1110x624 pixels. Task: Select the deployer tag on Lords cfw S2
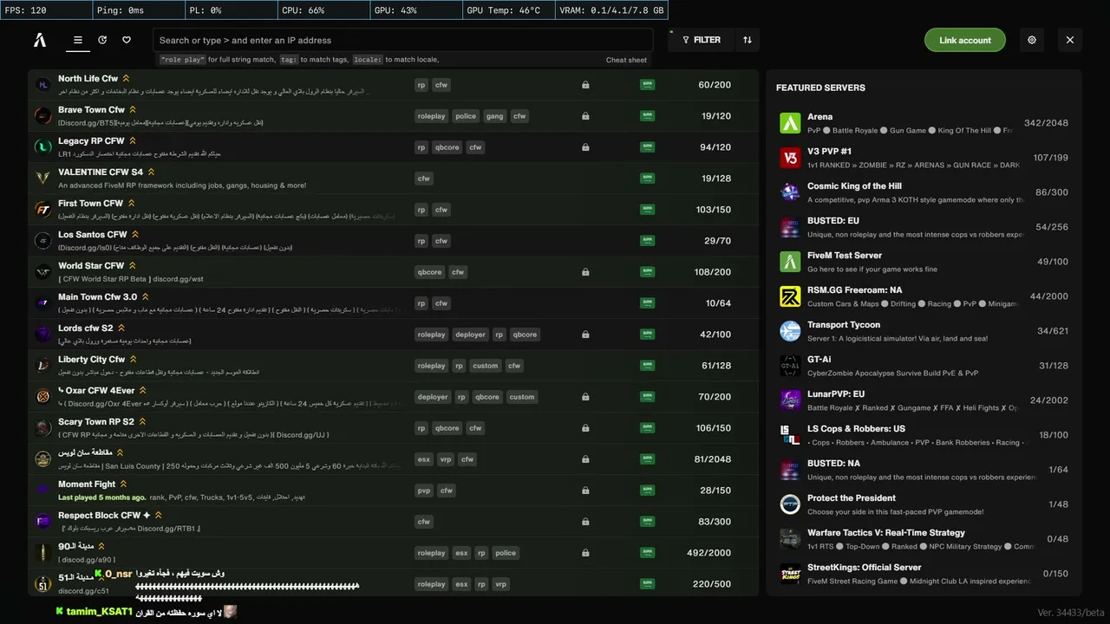[471, 335]
